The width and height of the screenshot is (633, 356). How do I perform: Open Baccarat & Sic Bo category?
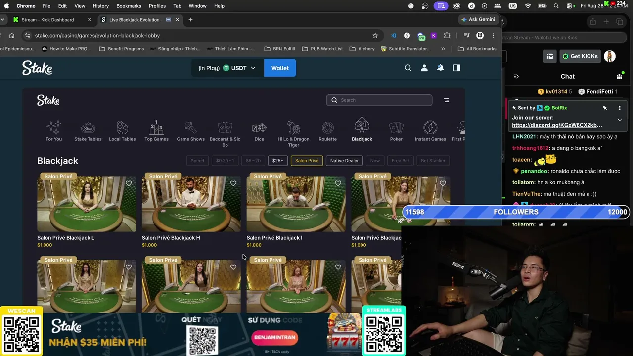point(225,134)
